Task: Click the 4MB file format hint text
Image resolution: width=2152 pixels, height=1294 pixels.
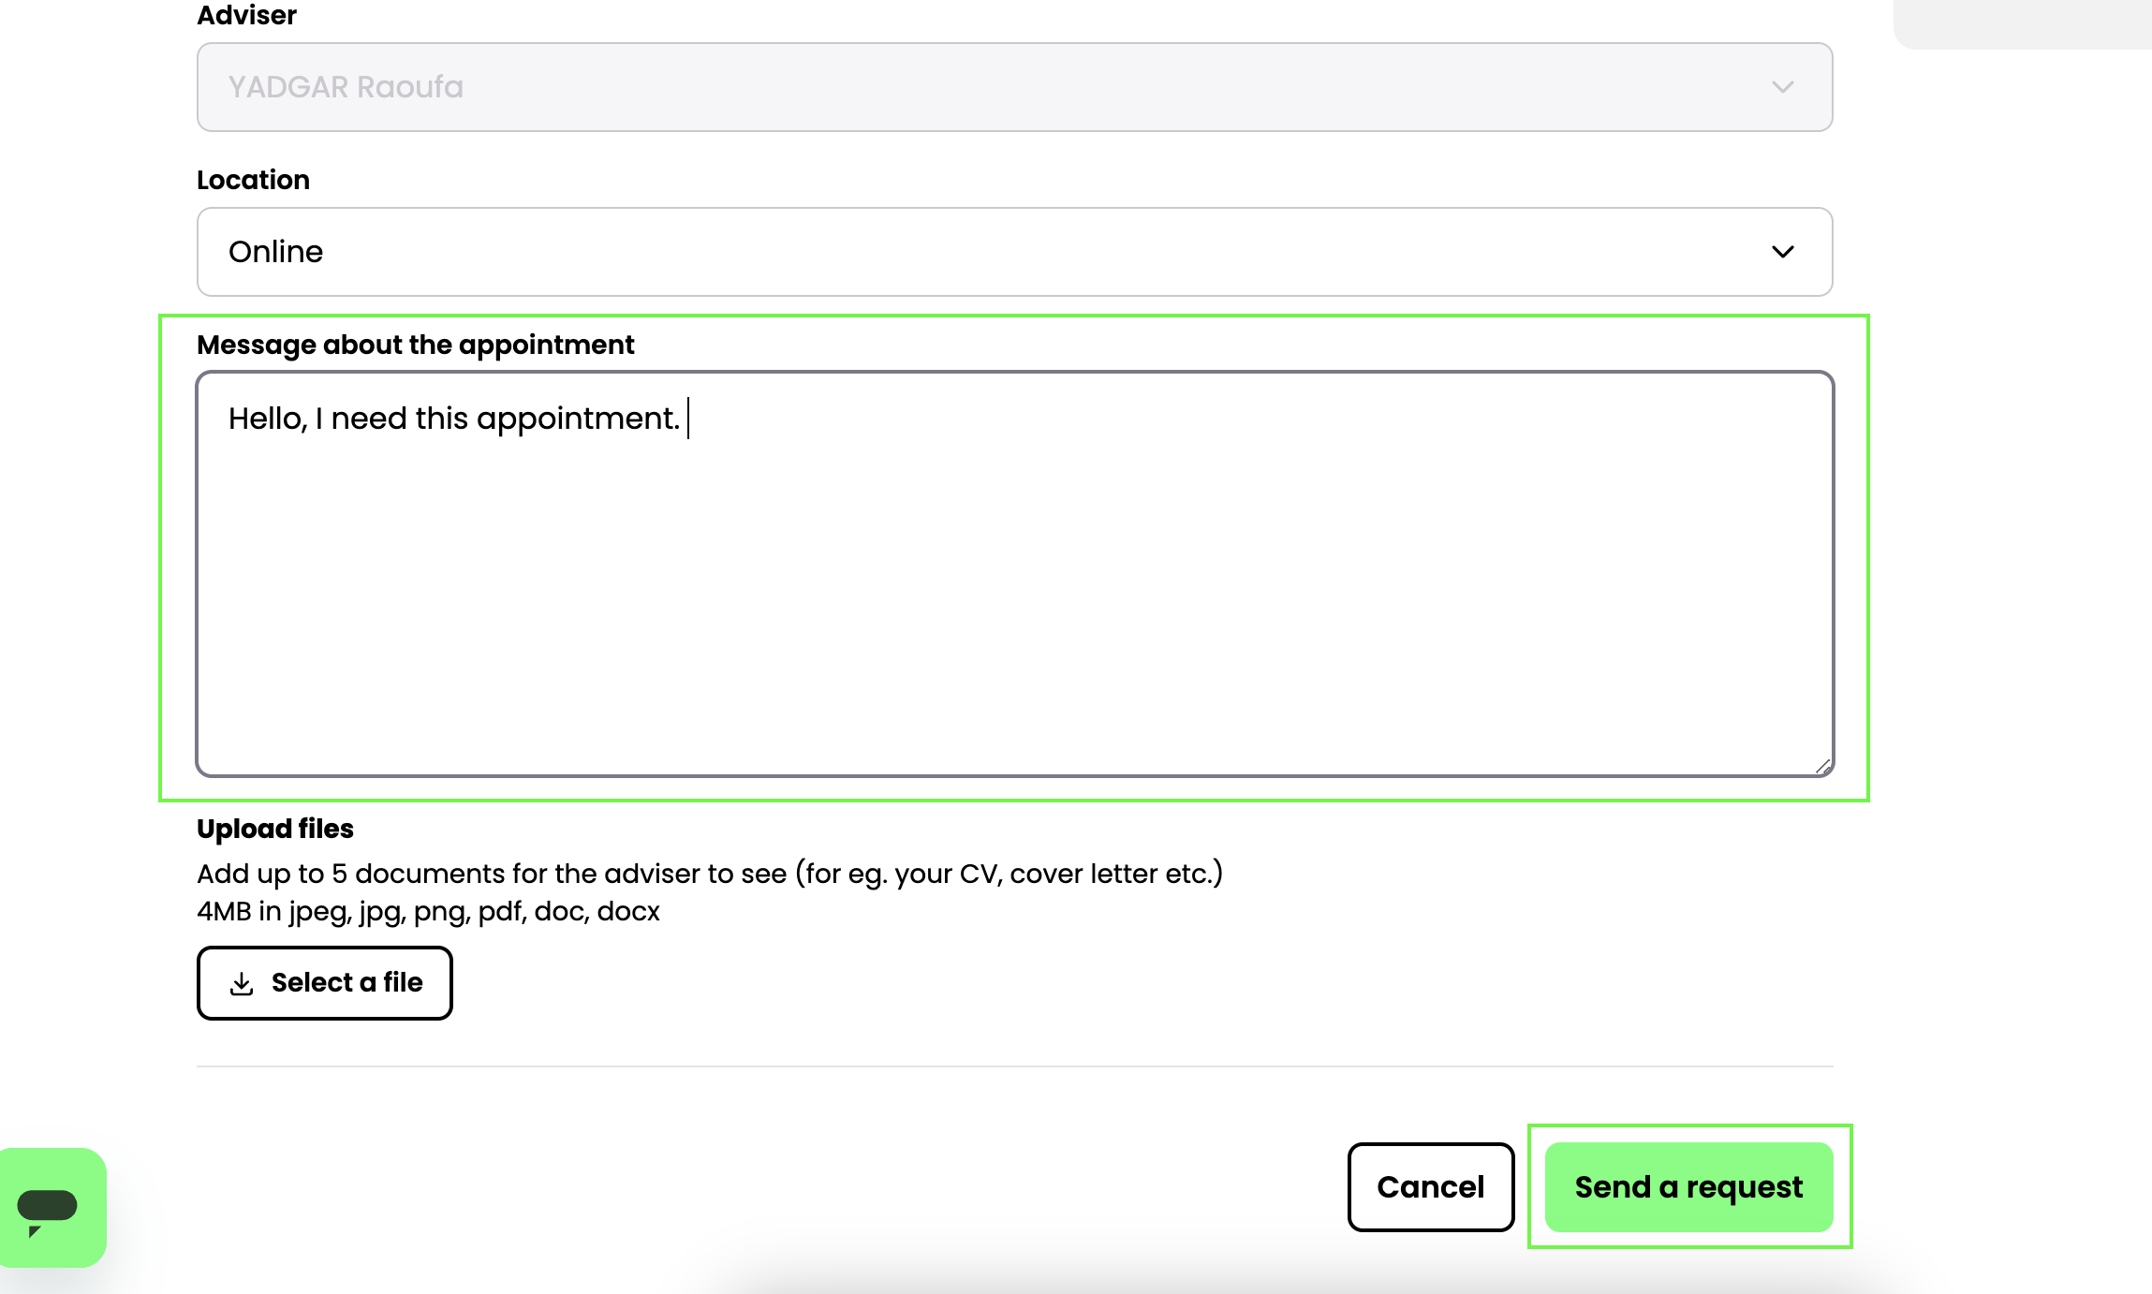Action: tap(428, 911)
